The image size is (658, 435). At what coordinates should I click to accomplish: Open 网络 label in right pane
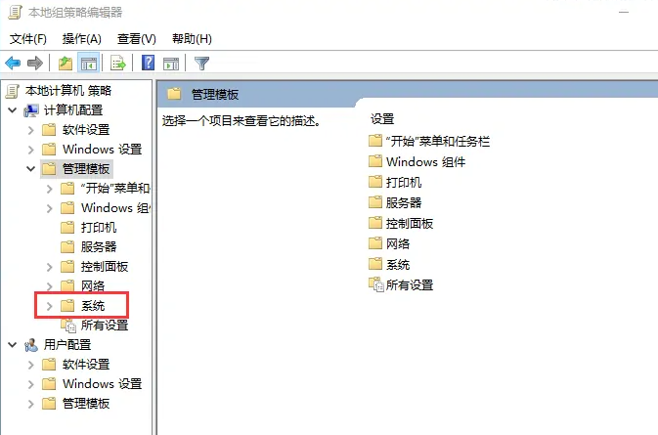point(398,244)
